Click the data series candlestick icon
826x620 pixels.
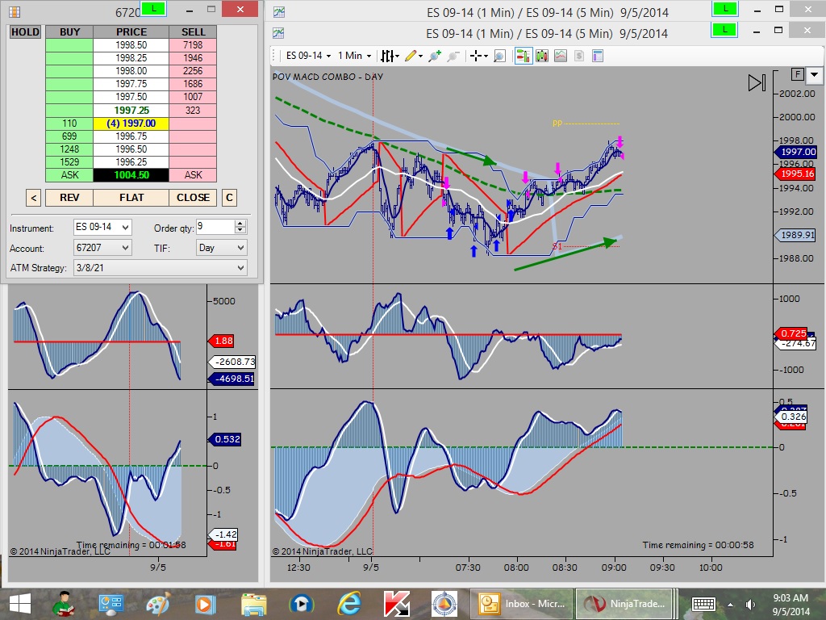pos(541,56)
